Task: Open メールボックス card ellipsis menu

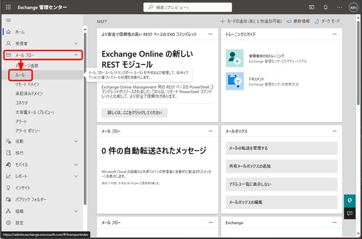Action: pyautogui.click(x=335, y=131)
